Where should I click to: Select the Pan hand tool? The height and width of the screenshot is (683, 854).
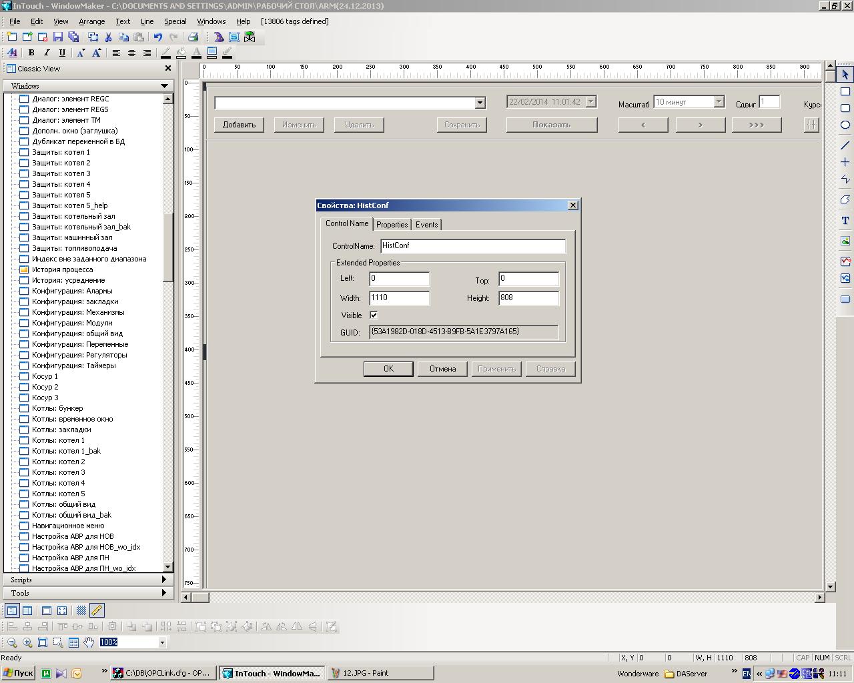coord(89,642)
